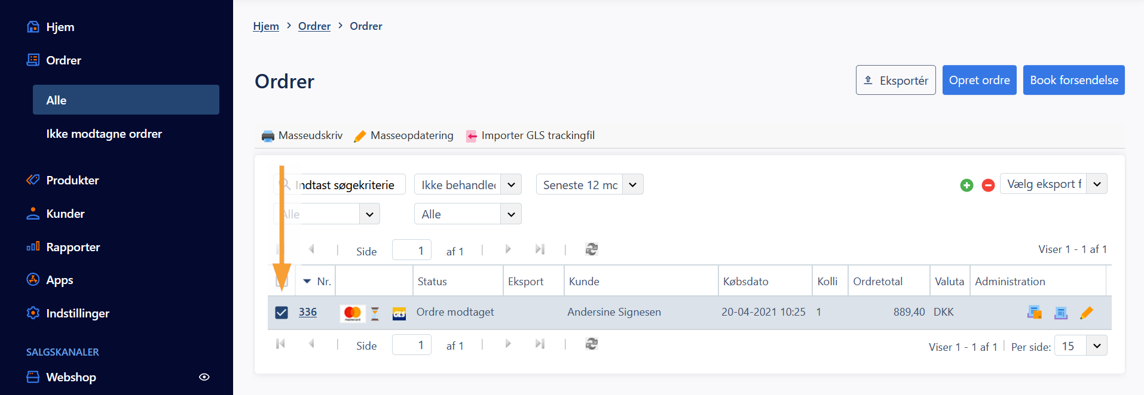
Task: Click Importer GLS trackingfil
Action: coord(530,135)
